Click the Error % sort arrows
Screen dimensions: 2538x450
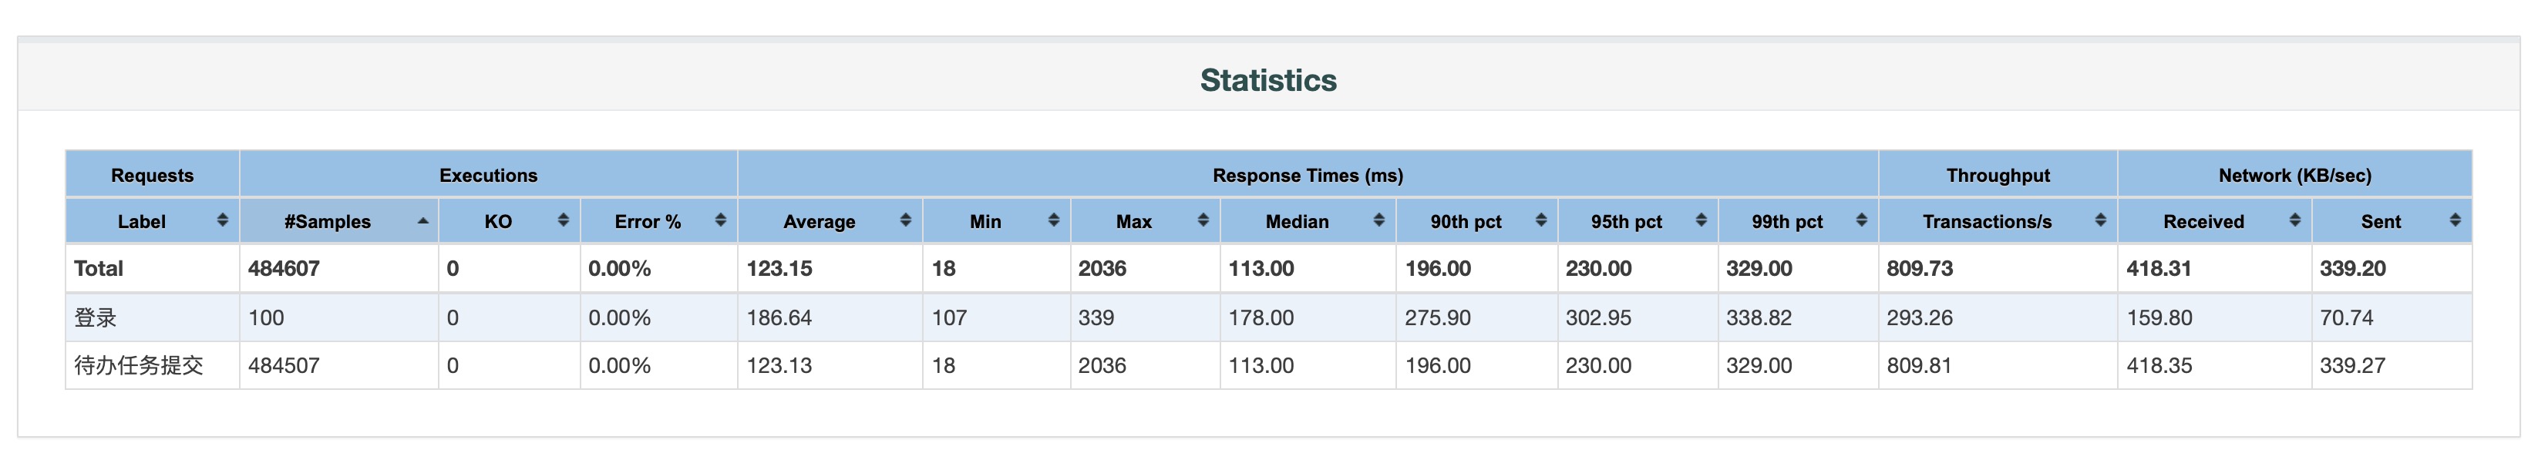click(720, 220)
